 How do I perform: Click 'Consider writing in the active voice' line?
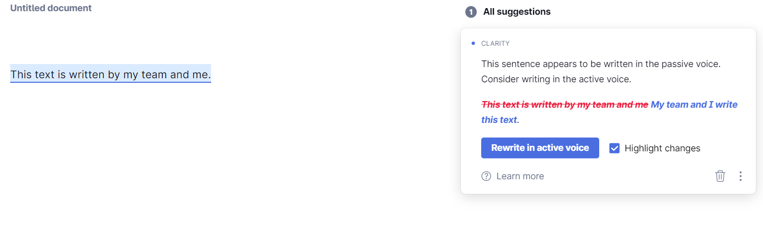click(556, 80)
